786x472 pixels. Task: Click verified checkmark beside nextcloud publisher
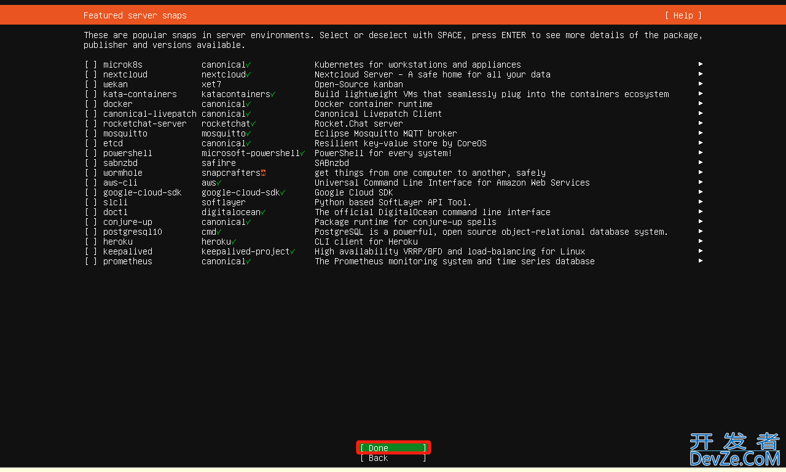coord(248,74)
